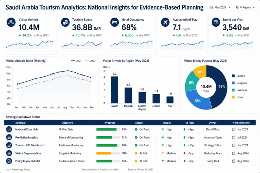Click the green impact arrow in the Policy Impact Model row

click(163, 161)
